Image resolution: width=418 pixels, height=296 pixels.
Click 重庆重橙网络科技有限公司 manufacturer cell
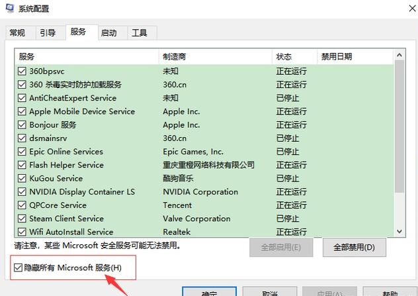tap(209, 165)
